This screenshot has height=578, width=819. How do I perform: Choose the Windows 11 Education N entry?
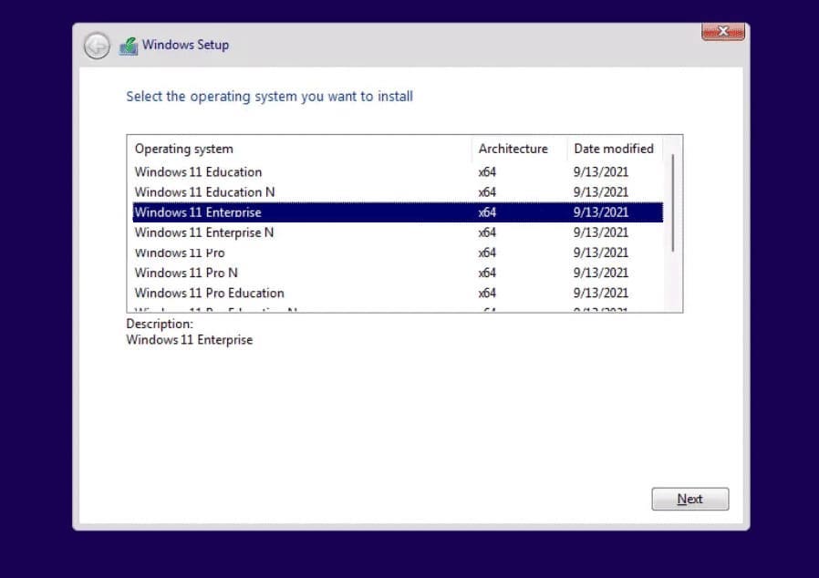204,192
